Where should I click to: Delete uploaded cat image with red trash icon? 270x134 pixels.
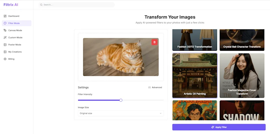click(155, 42)
